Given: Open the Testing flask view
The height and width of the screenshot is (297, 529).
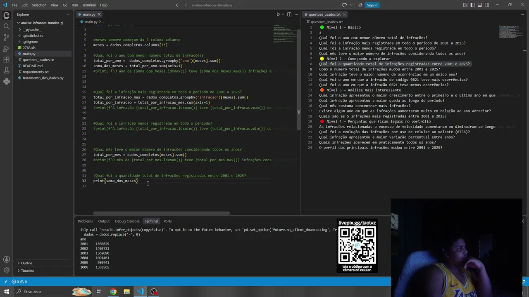Looking at the screenshot, I should point(6,71).
